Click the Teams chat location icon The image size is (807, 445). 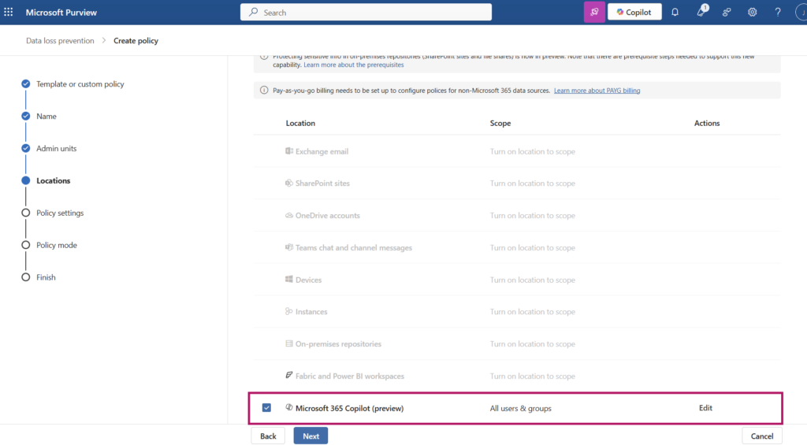pos(289,247)
